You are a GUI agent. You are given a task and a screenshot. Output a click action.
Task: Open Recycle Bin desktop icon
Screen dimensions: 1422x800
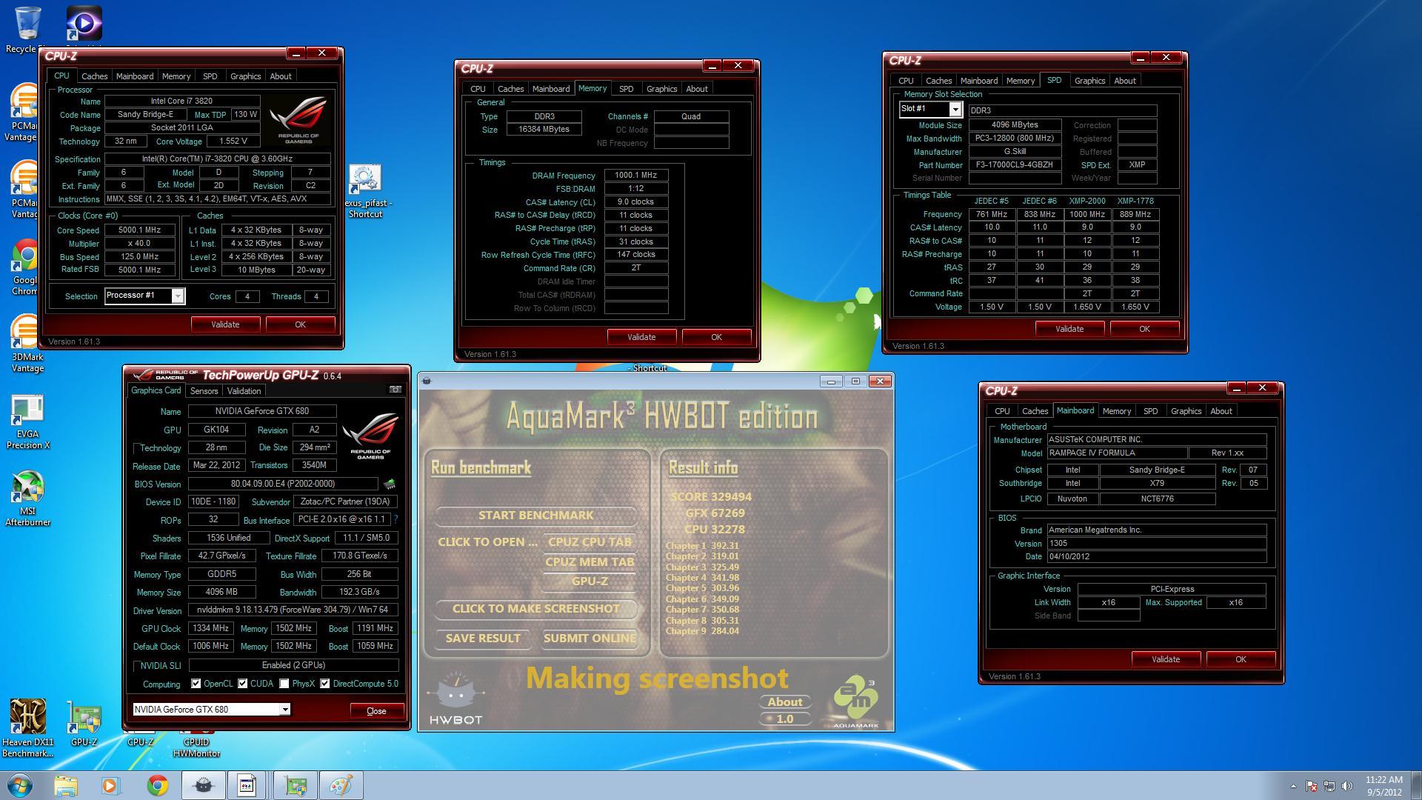pyautogui.click(x=27, y=30)
